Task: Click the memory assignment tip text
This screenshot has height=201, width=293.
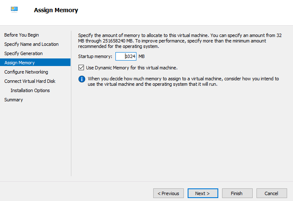Action: [x=183, y=81]
